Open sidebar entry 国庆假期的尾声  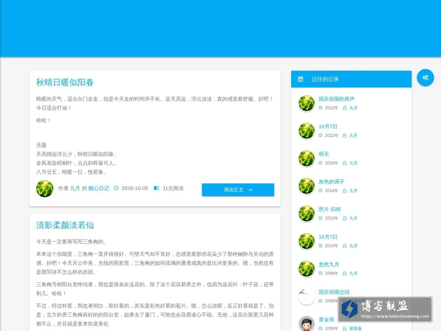pyautogui.click(x=337, y=99)
